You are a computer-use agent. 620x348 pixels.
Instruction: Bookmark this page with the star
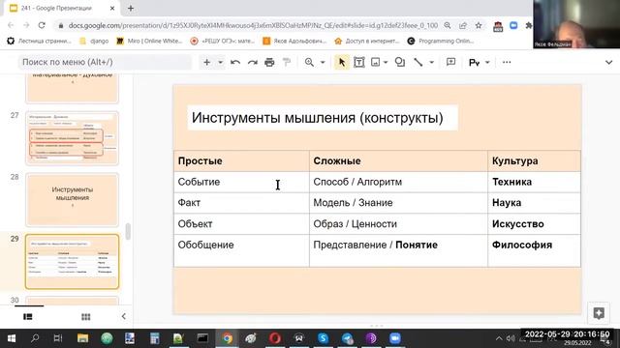point(479,25)
